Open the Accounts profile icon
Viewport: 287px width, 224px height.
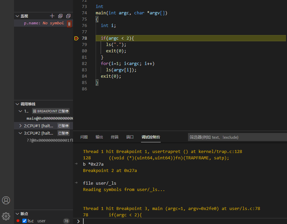(x=6, y=200)
